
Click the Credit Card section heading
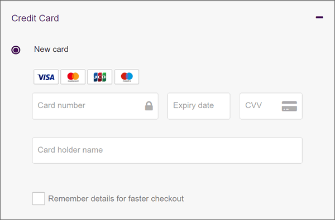tap(35, 18)
